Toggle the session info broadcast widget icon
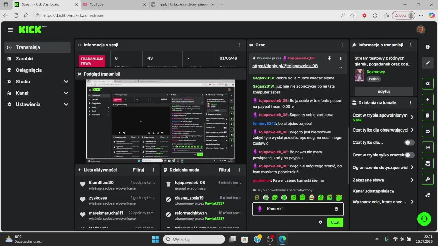This screenshot has width=438, height=246. click(x=428, y=148)
